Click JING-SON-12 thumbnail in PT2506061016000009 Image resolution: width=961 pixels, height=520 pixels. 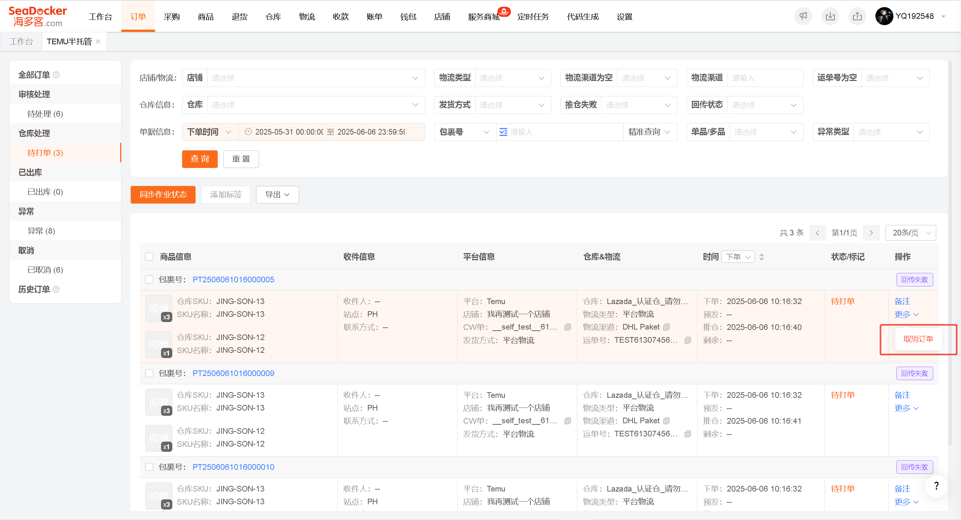[158, 438]
